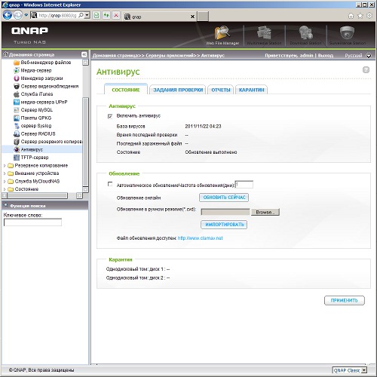377x377 pixels.
Task: Switch to the ОТЧЕТЫ tab
Action: (x=221, y=90)
